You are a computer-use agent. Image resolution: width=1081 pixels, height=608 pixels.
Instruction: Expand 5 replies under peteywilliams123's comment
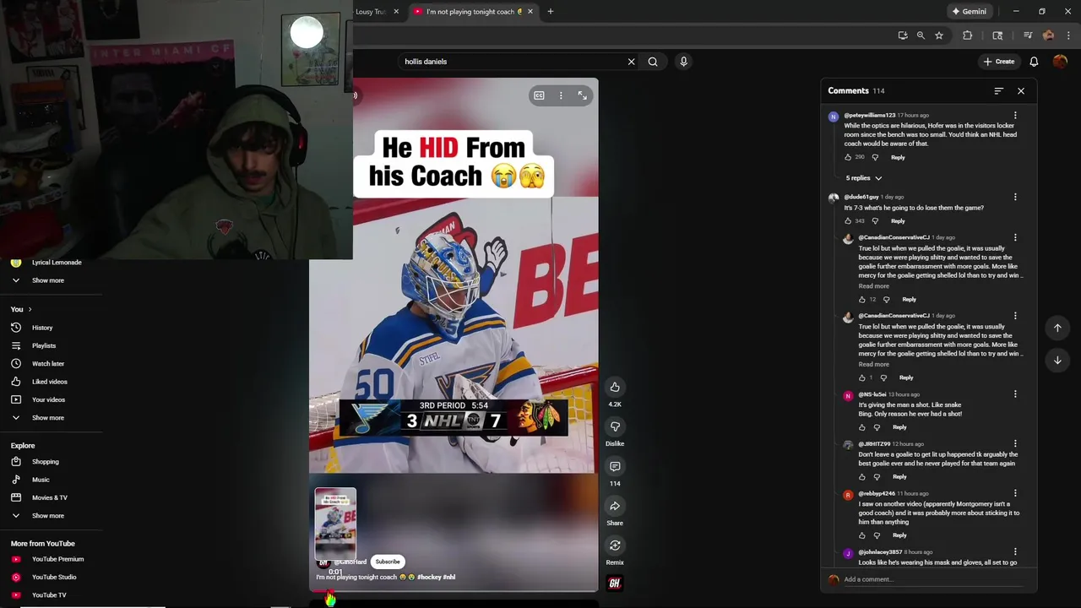(864, 178)
